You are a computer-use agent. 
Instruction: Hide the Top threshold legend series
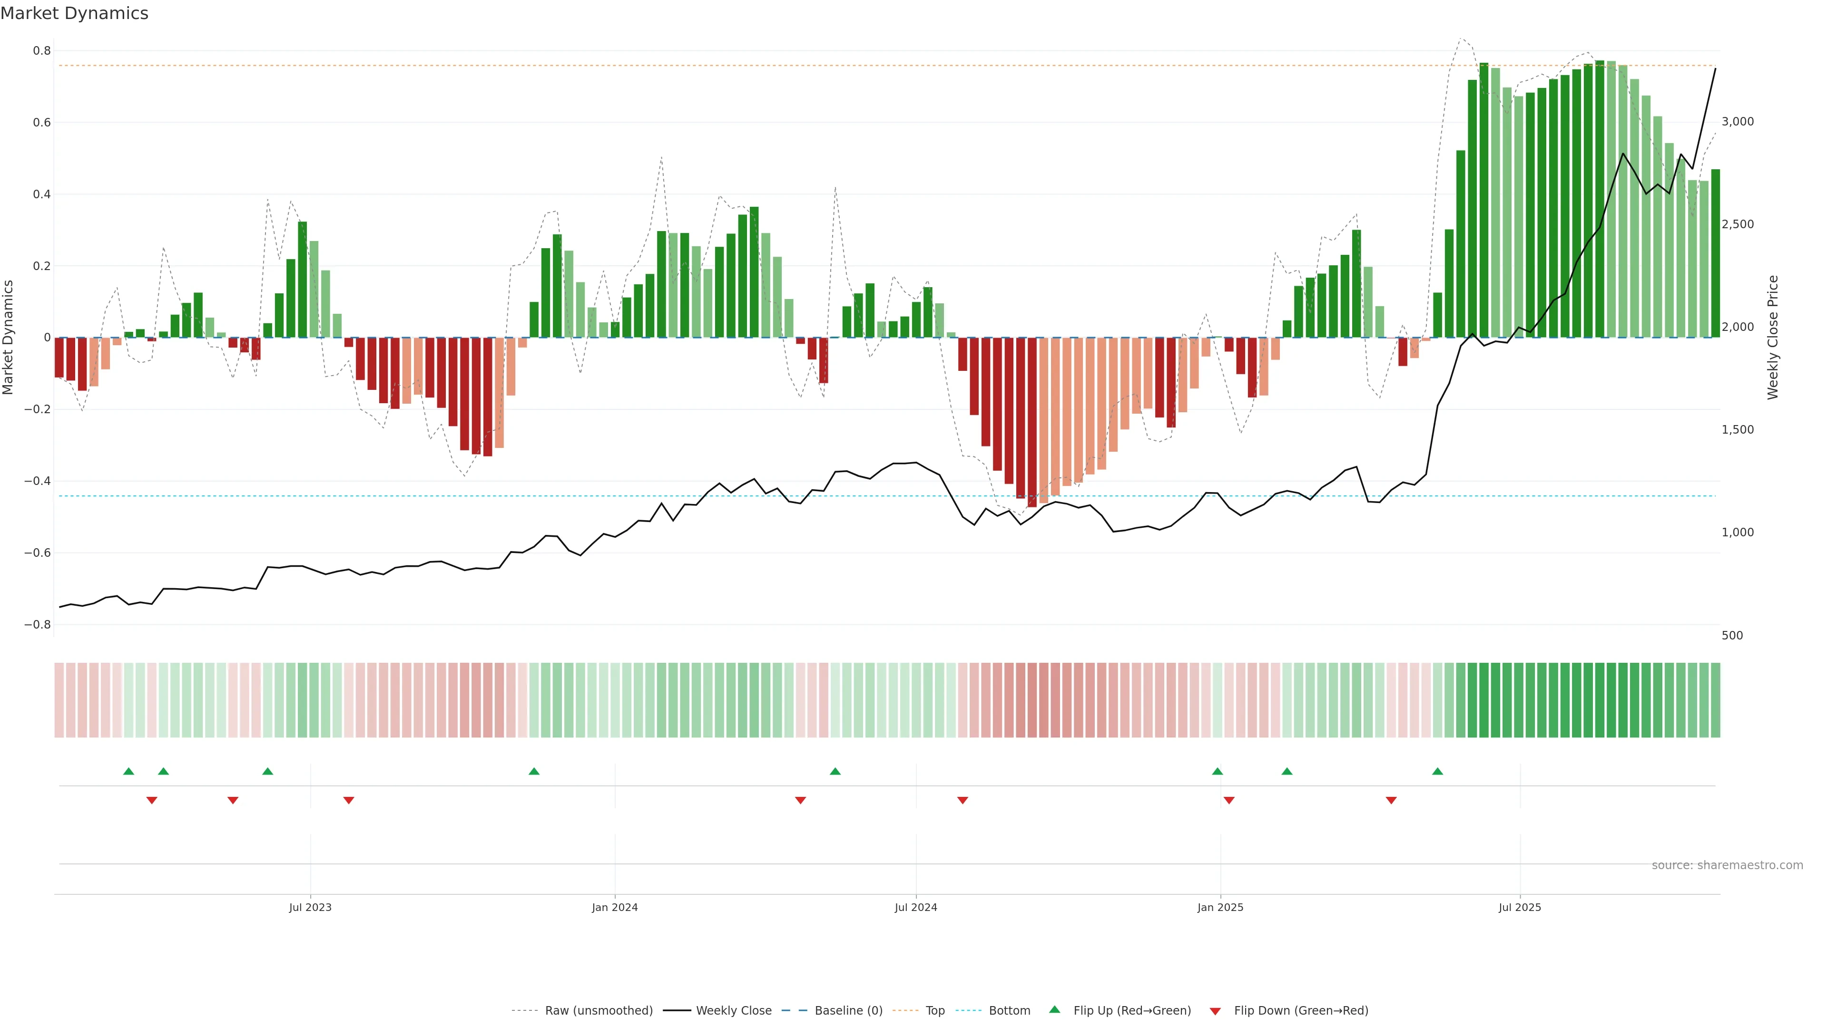click(935, 1010)
